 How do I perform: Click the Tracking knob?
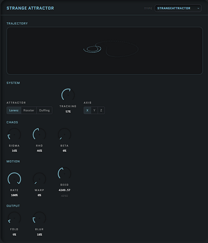pos(68,95)
